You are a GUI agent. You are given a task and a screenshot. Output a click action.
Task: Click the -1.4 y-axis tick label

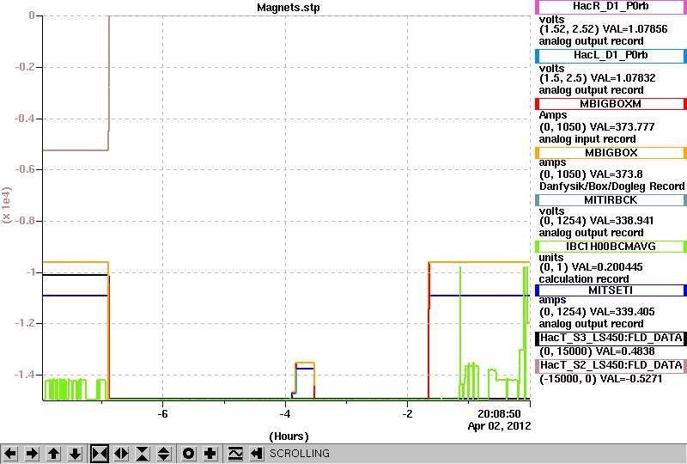click(26, 375)
